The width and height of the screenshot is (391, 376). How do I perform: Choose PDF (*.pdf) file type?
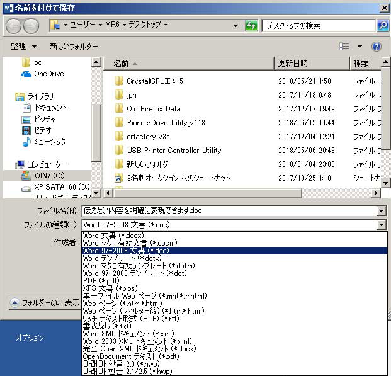click(x=101, y=281)
